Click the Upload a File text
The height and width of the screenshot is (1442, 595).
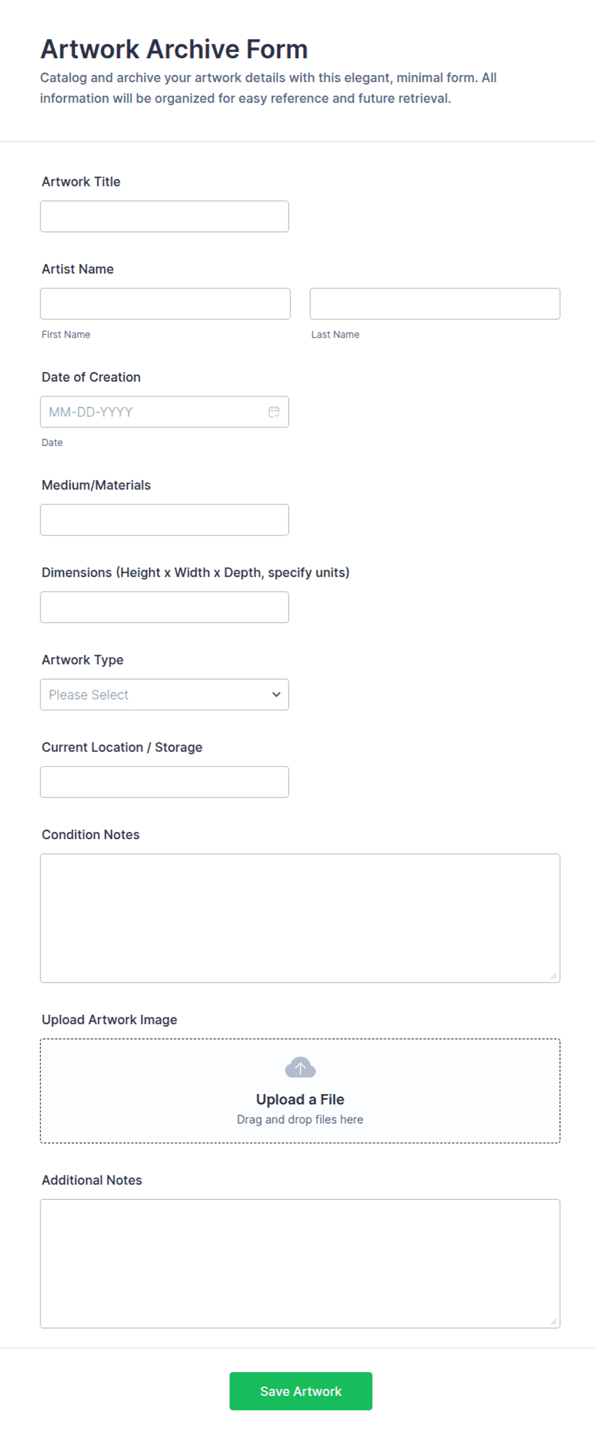point(300,1099)
